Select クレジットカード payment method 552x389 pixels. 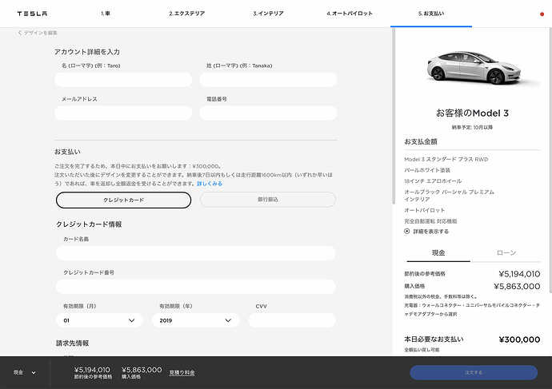coord(123,200)
